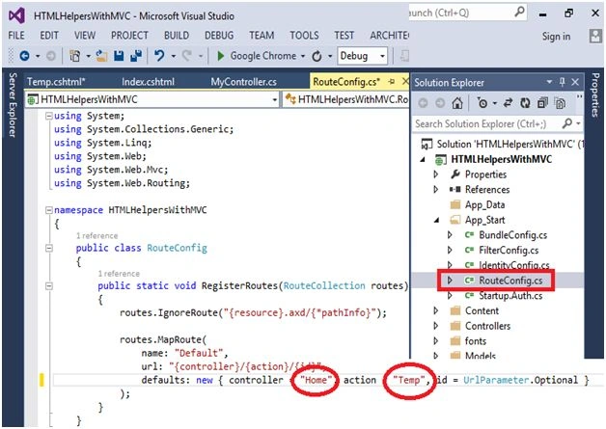Switch to the MyController.cs tab
This screenshot has width=606, height=429.
(243, 82)
